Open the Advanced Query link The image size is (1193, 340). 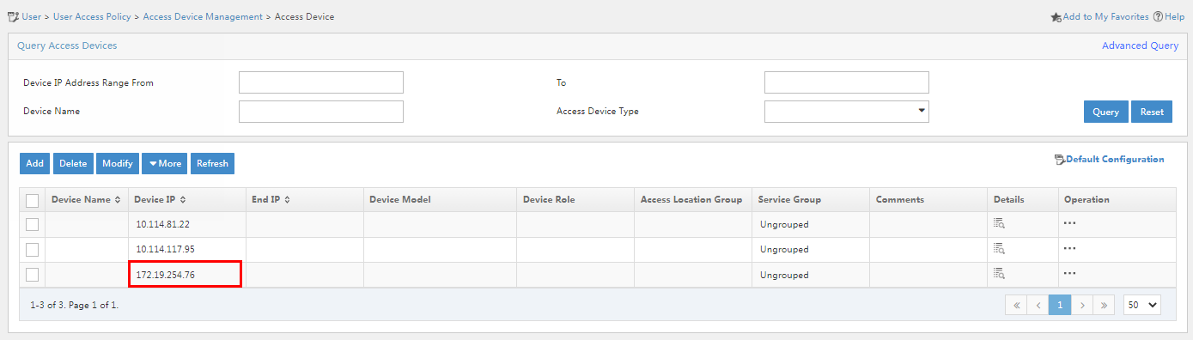click(1140, 46)
